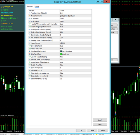Click the TP in Points integer icon
The height and width of the screenshot is (135, 140).
click(x=30, y=21)
